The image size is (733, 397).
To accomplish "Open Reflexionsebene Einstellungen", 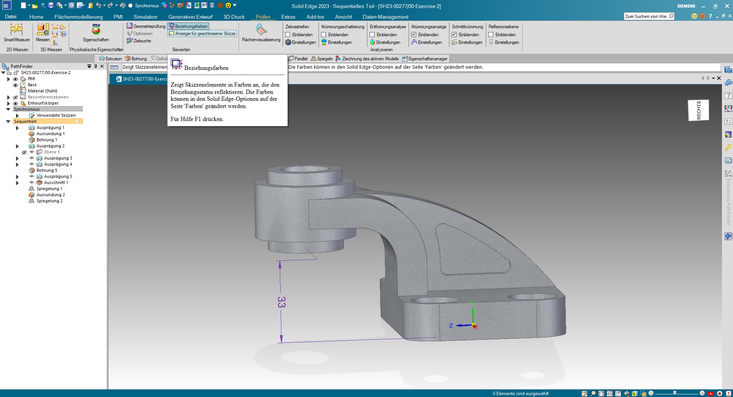I will pyautogui.click(x=504, y=42).
